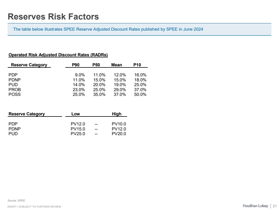
Task: Click the "DRAFT | SUBJECT TO FURTHER REVIEW" footer
Action: (x=34, y=206)
